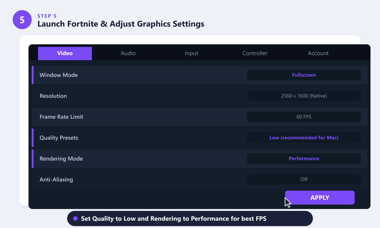Open the Audio settings tab
Image resolution: width=380 pixels, height=228 pixels.
click(128, 53)
